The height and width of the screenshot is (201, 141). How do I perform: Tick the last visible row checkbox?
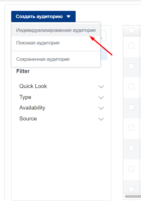[x=131, y=189]
